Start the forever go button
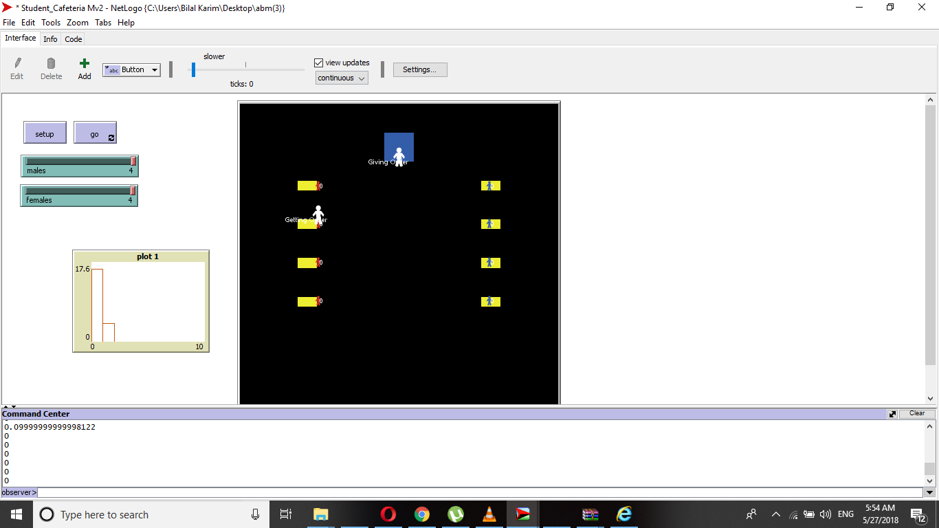Viewport: 939px width, 528px height. coord(95,133)
